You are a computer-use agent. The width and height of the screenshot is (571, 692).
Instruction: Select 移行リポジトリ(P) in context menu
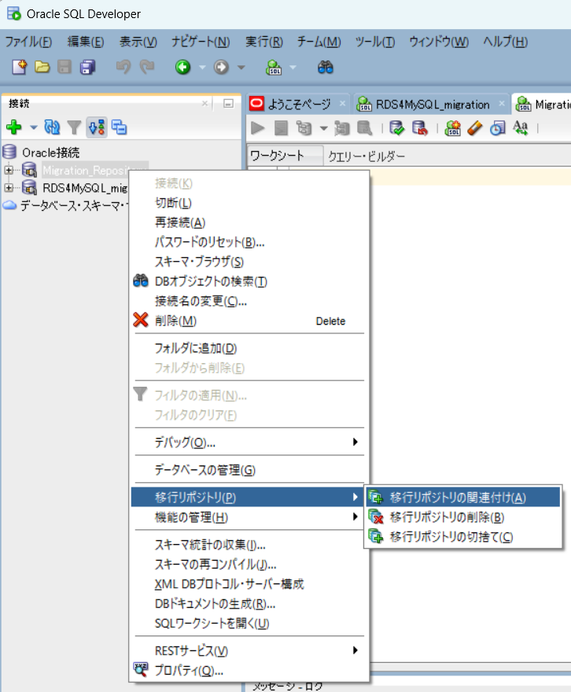pos(249,497)
